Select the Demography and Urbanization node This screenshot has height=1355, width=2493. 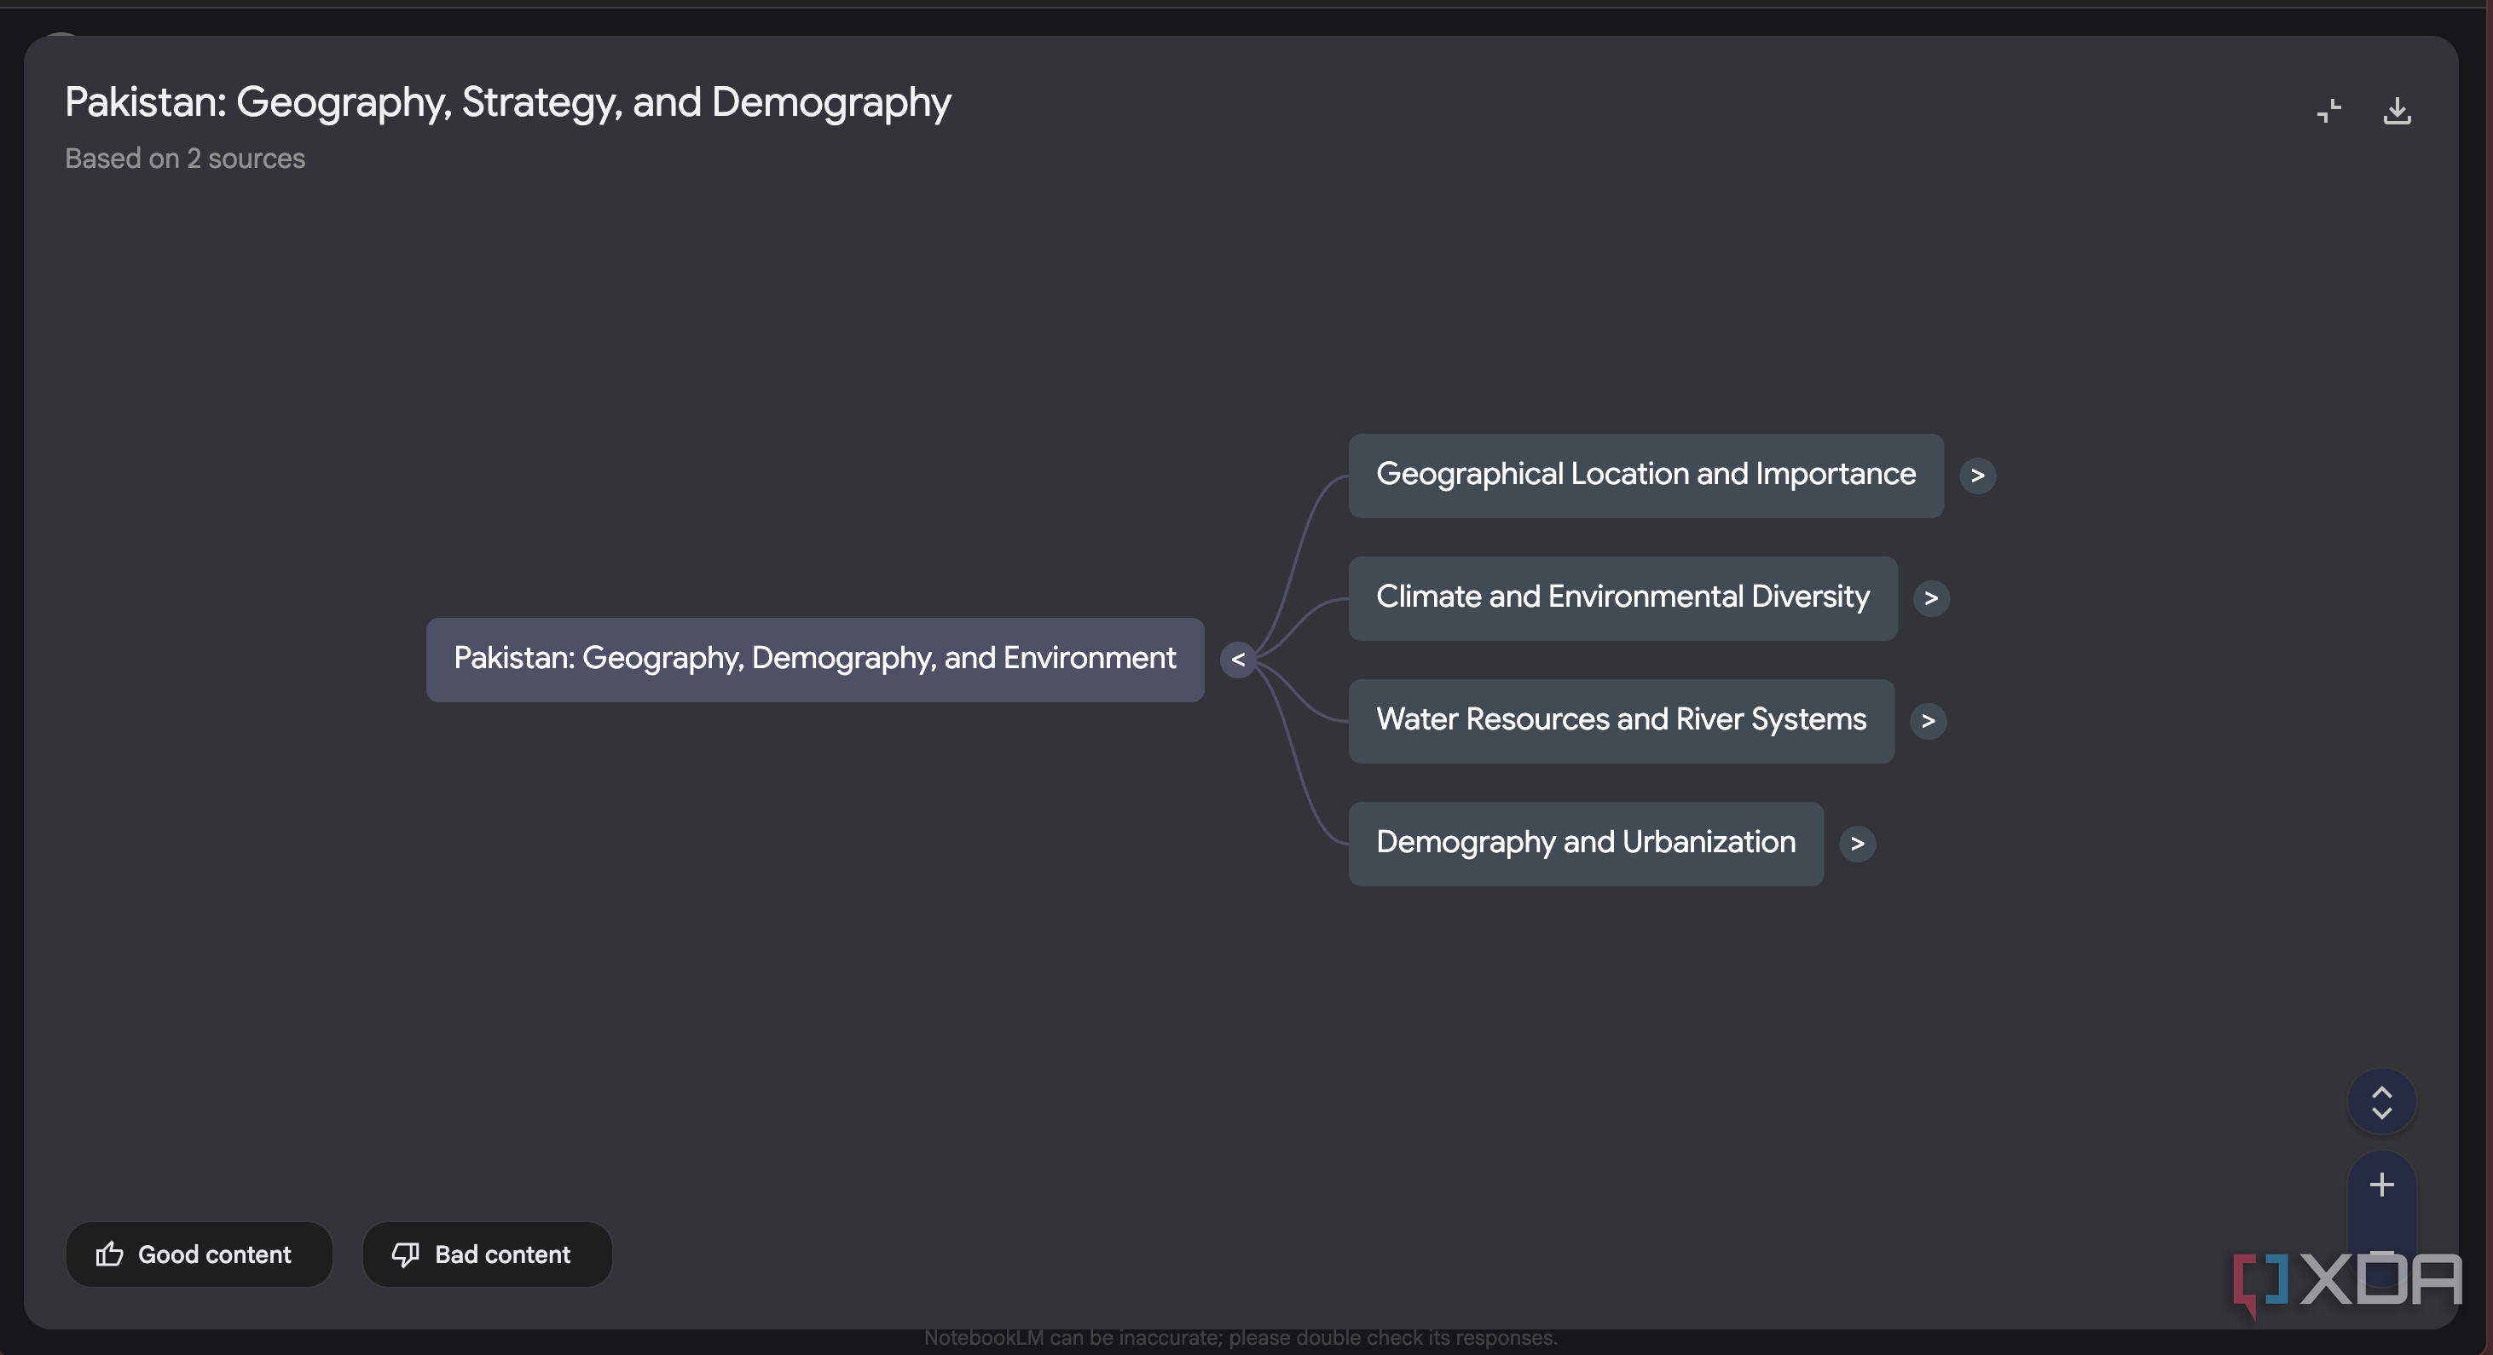[x=1585, y=845]
